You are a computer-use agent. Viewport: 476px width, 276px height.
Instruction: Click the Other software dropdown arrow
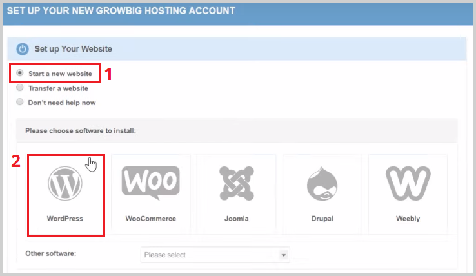pyautogui.click(x=284, y=255)
